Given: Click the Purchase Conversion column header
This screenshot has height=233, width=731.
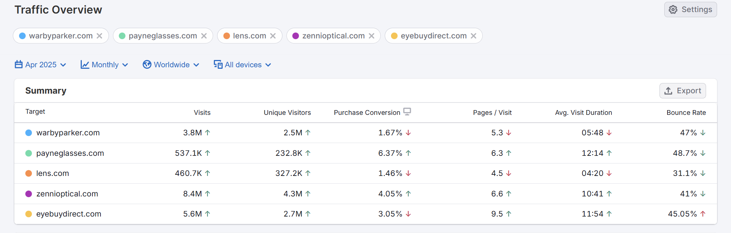Looking at the screenshot, I should [x=367, y=113].
